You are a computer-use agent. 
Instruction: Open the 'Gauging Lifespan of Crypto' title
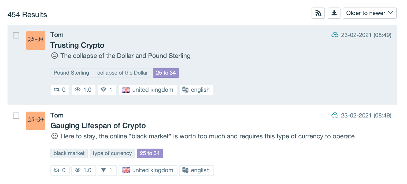pos(98,126)
